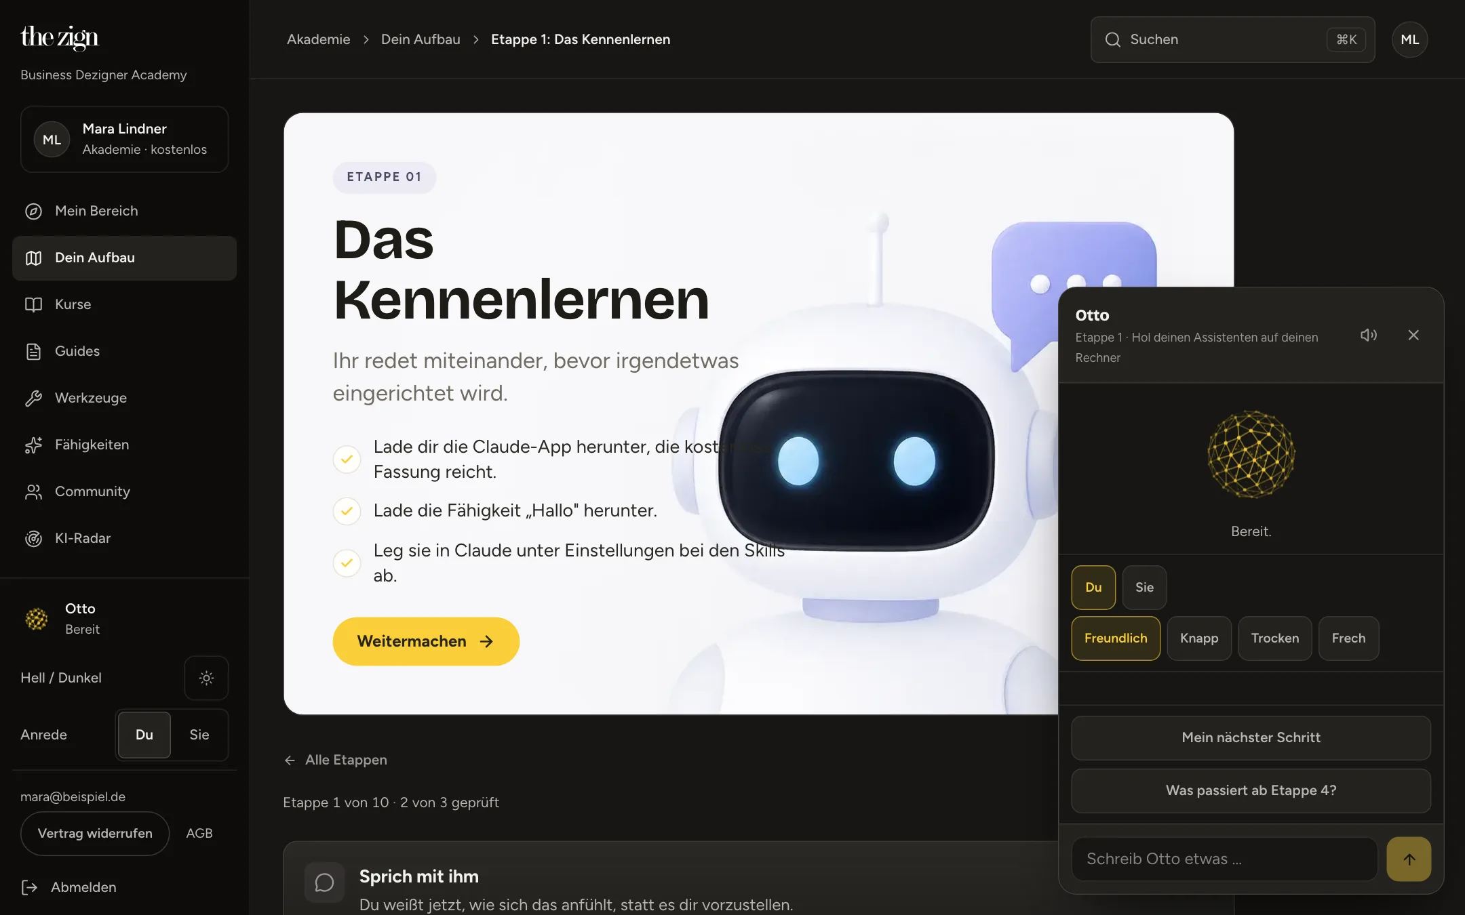The image size is (1465, 915).
Task: Mute Otto's voice with speaker icon
Action: point(1368,335)
